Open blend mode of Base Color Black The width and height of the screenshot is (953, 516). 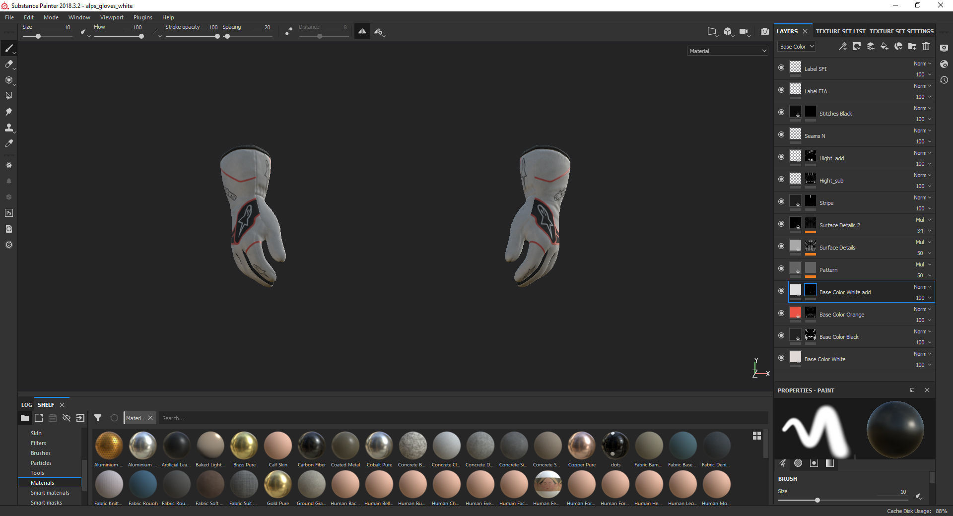click(x=922, y=331)
